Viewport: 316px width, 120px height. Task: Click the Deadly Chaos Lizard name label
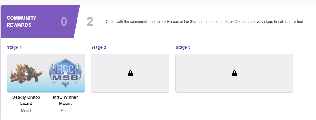(x=26, y=100)
